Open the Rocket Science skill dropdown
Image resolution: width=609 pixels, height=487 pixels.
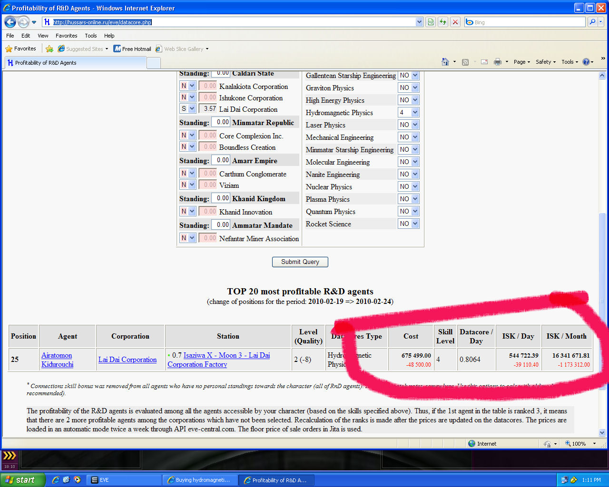409,224
